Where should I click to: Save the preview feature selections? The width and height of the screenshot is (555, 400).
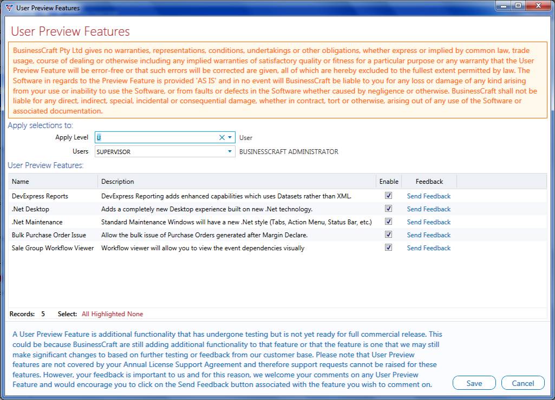[x=474, y=383]
